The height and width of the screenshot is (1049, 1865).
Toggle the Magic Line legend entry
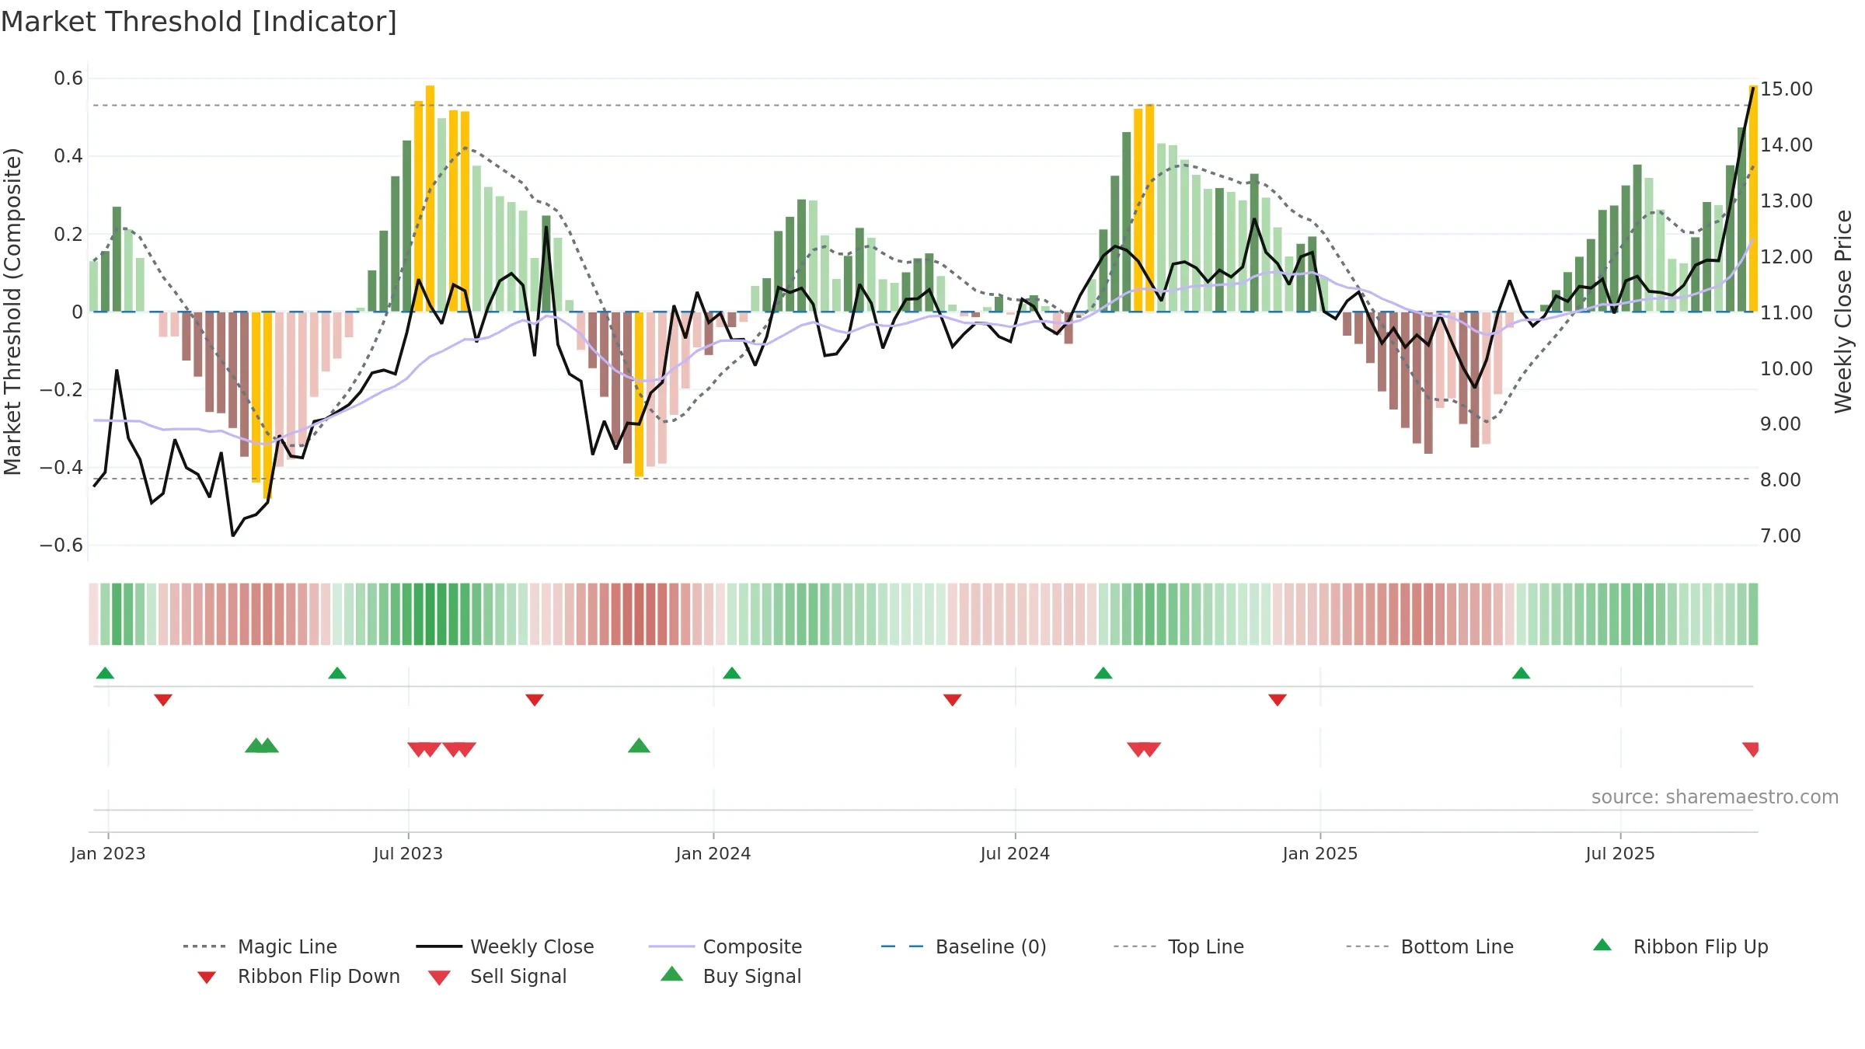(x=260, y=946)
